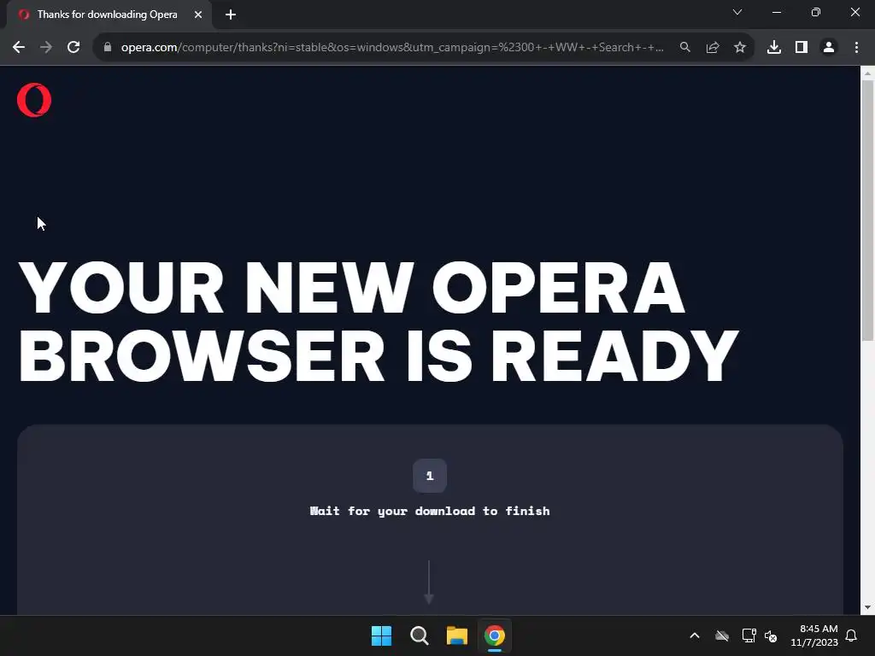Click the 'Wait for your download to finish' text
Image resolution: width=875 pixels, height=656 pixels.
pyautogui.click(x=430, y=511)
